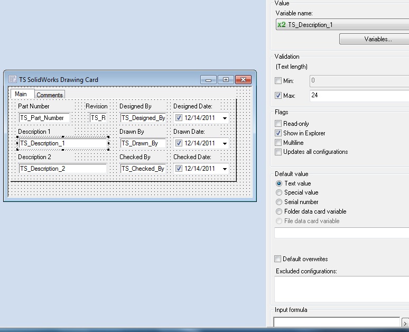Close the TS SolidWorks Drawing Card window
Image resolution: width=409 pixels, height=332 pixels.
coord(243,80)
